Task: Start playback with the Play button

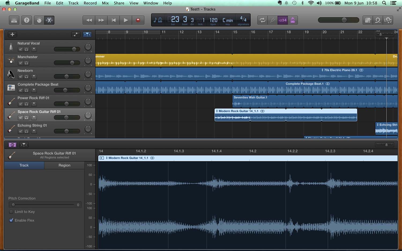Action: 126,20
